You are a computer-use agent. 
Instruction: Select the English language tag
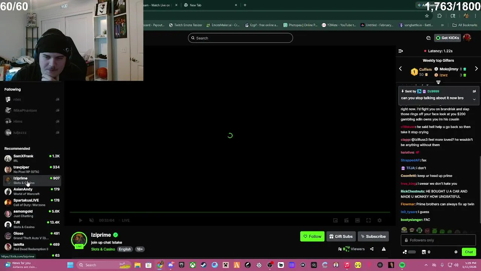point(125,249)
